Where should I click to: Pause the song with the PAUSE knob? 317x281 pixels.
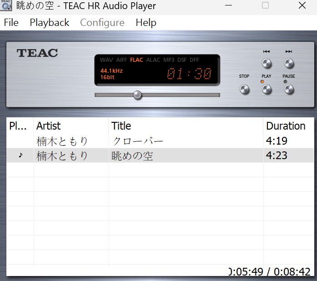point(289,89)
